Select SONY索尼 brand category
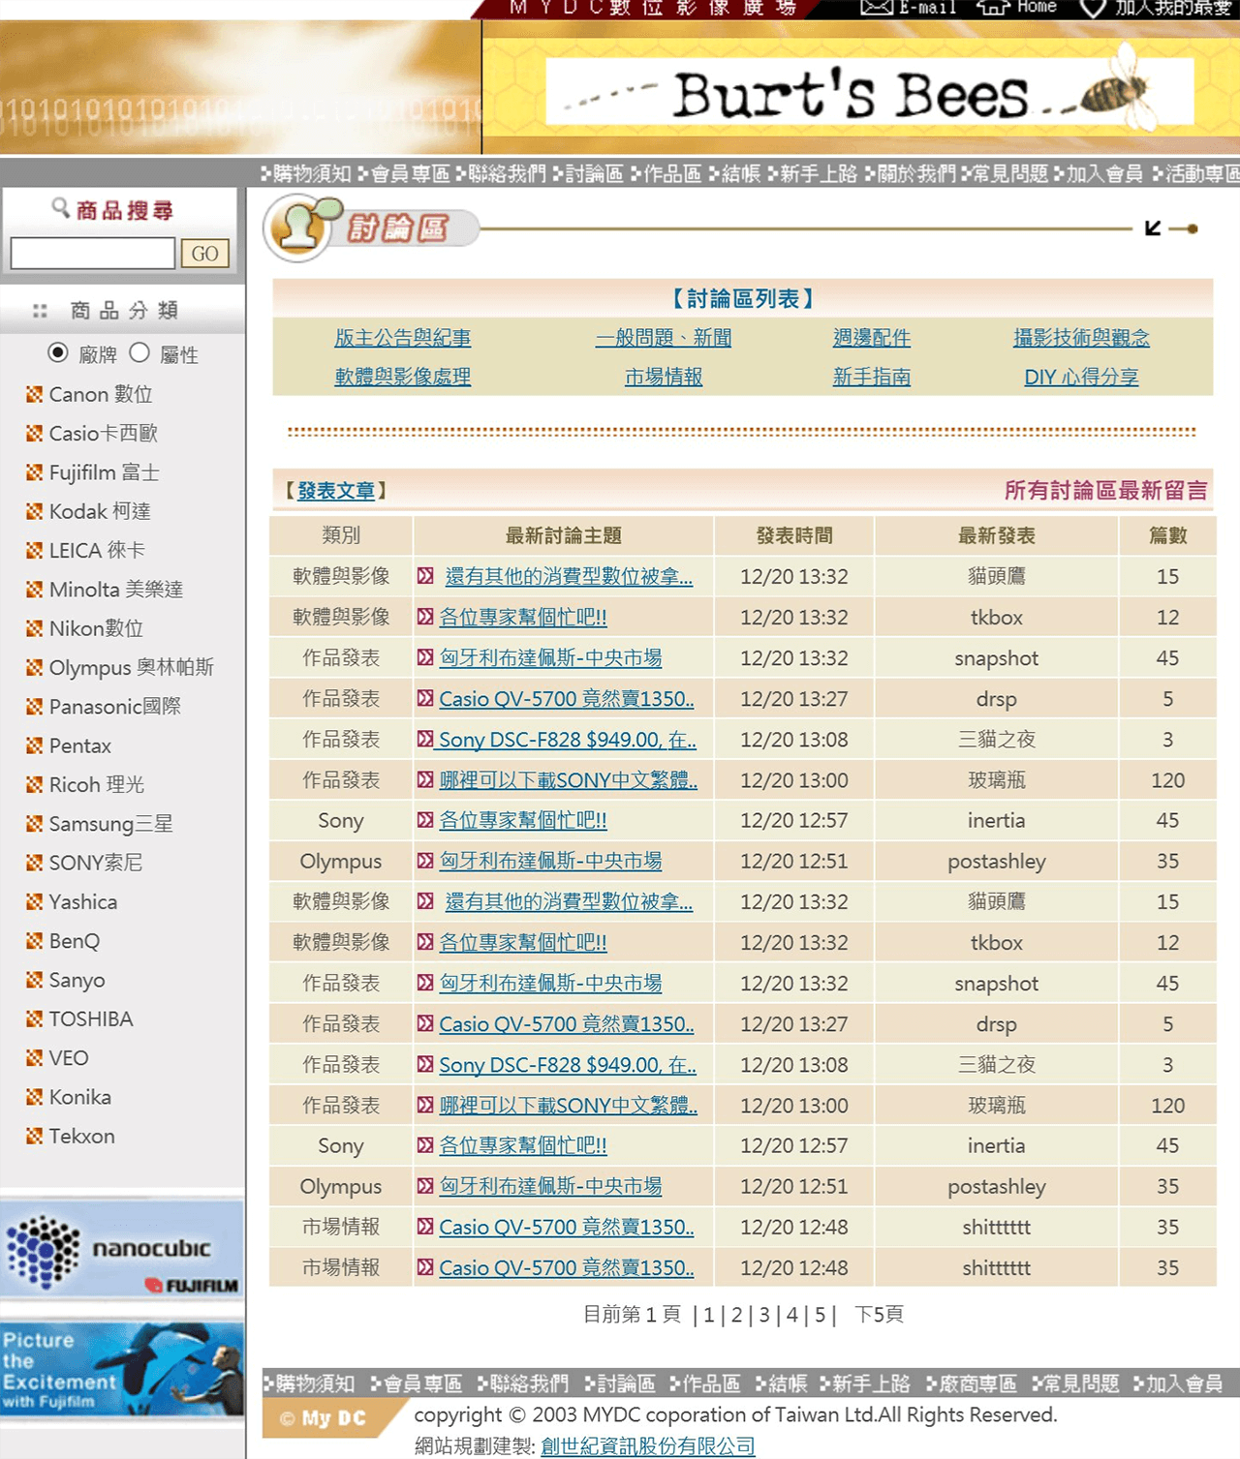The width and height of the screenshot is (1240, 1459). coord(95,863)
